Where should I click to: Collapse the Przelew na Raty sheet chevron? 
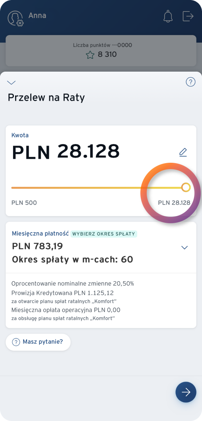click(x=12, y=82)
